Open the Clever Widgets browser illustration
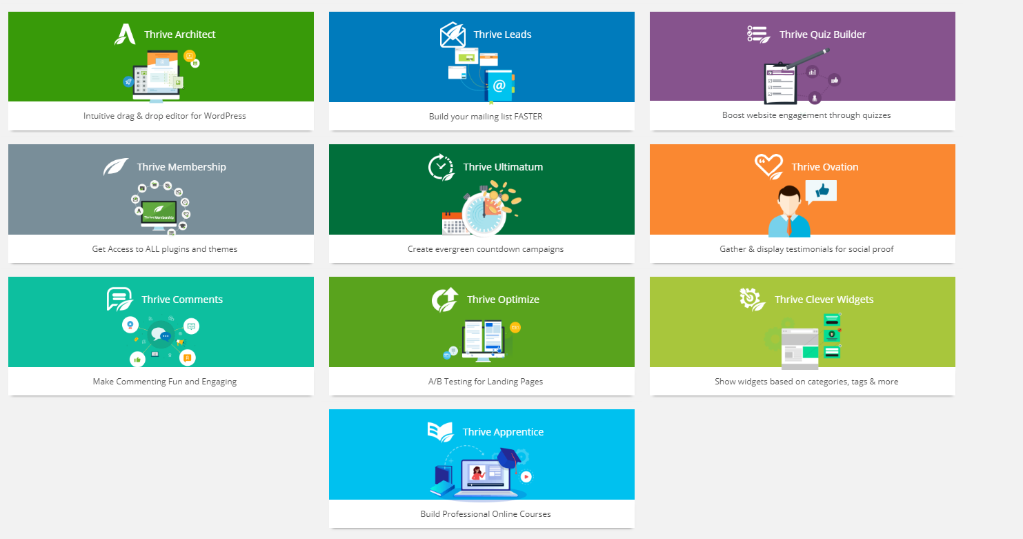Viewport: 1023px width, 539px height. [x=804, y=341]
